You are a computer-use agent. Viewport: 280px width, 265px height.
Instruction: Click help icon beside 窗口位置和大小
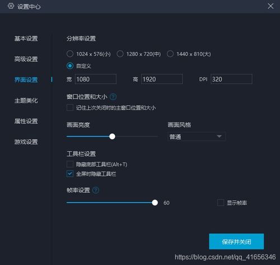point(113,97)
